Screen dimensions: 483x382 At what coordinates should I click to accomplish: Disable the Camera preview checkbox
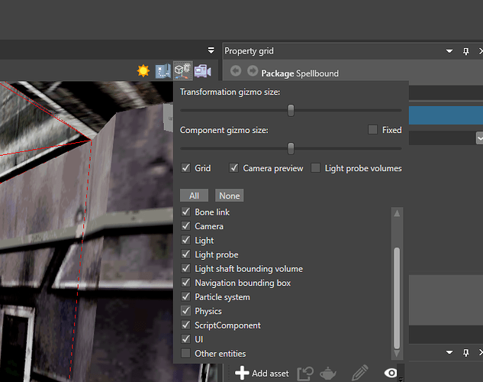tap(233, 168)
